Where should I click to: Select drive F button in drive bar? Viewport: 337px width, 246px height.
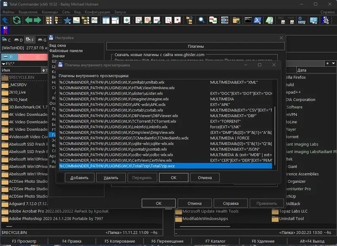pos(29,40)
